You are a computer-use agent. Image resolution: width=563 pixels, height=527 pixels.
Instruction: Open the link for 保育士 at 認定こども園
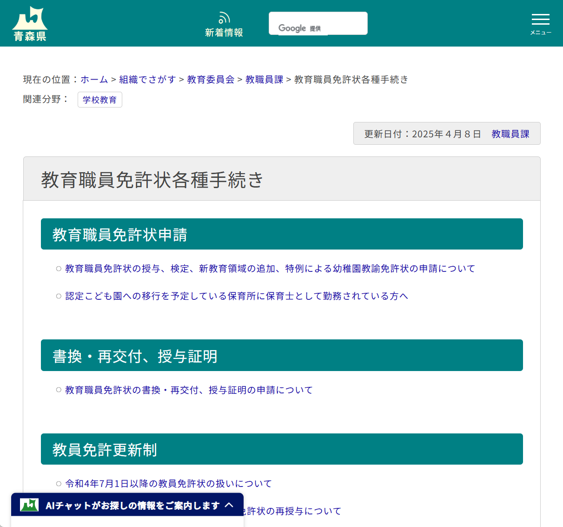coord(236,296)
